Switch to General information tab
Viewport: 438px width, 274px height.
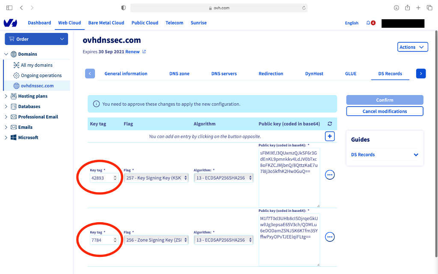point(126,74)
